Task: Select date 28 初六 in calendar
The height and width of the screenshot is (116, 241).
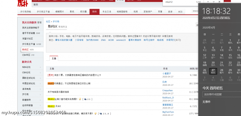Action: (222, 71)
